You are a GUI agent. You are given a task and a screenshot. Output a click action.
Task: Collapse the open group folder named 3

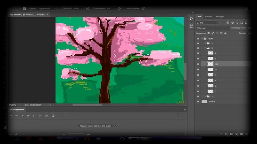tap(205, 48)
